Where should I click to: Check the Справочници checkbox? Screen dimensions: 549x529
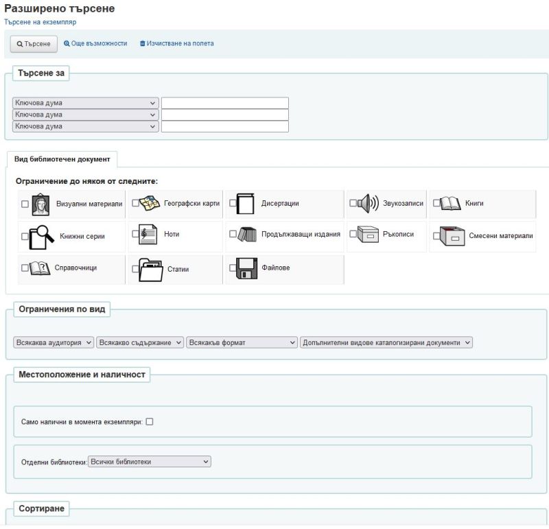pyautogui.click(x=25, y=268)
